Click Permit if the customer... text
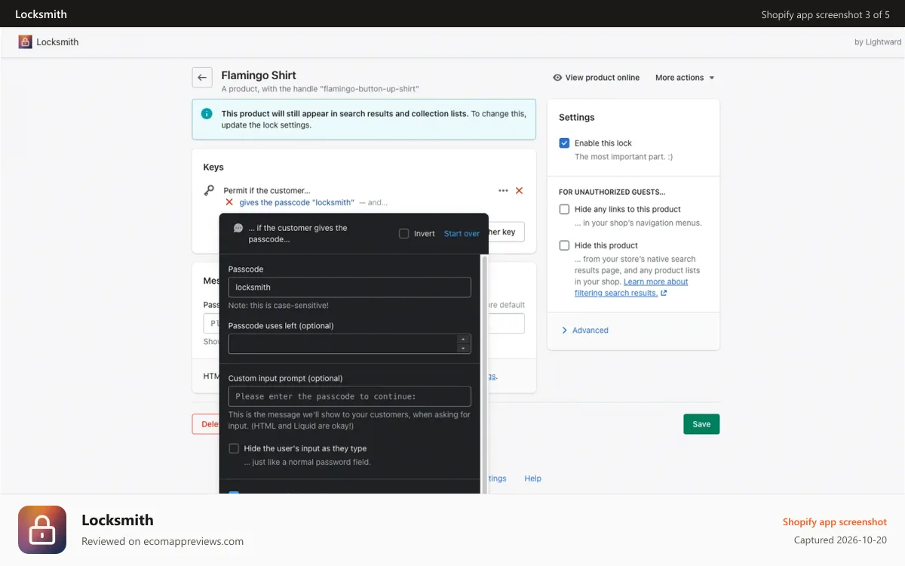 click(x=267, y=191)
